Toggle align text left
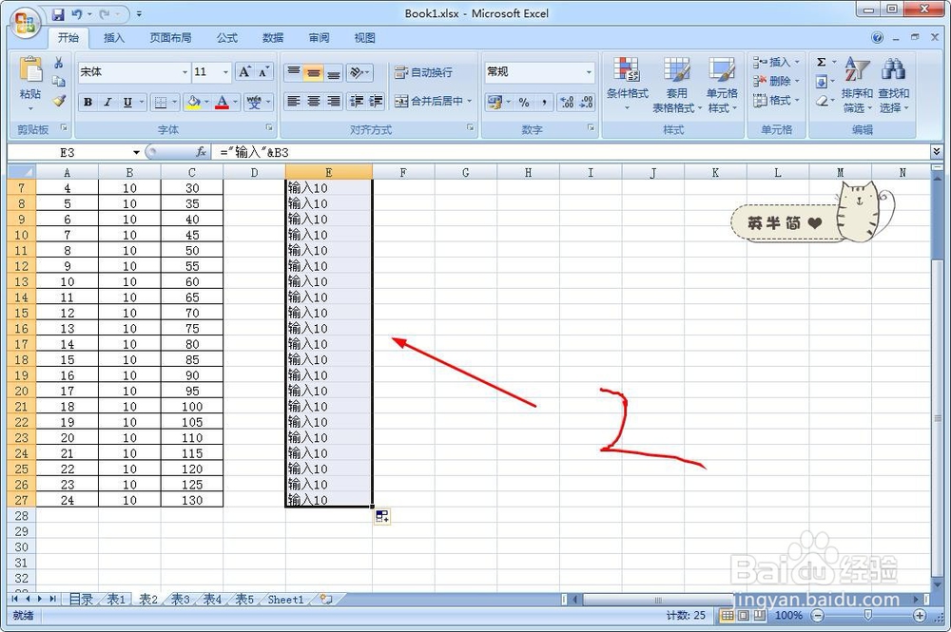This screenshot has height=632, width=951. tap(294, 101)
